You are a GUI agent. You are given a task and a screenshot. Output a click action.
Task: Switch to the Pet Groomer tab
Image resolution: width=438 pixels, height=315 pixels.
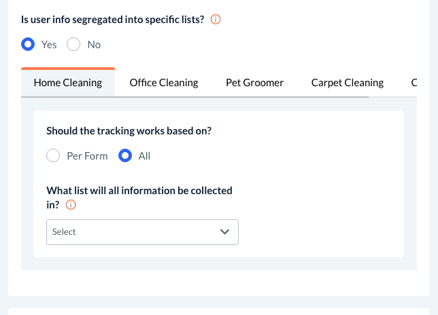[x=254, y=83]
